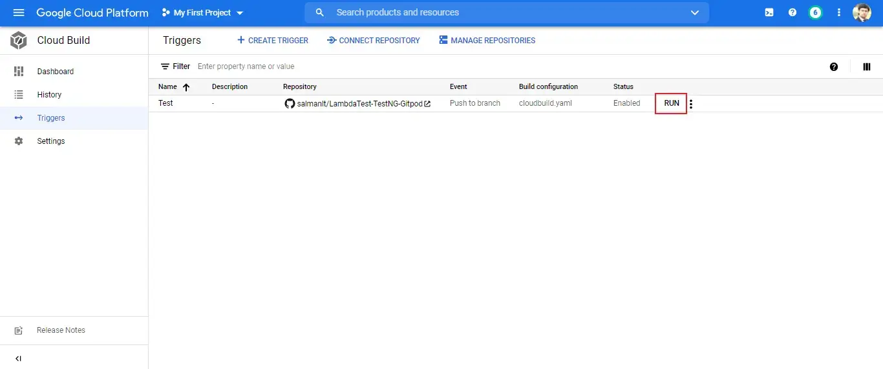Click the Cloud Build product logo icon
The width and height of the screenshot is (883, 369).
pyautogui.click(x=19, y=40)
